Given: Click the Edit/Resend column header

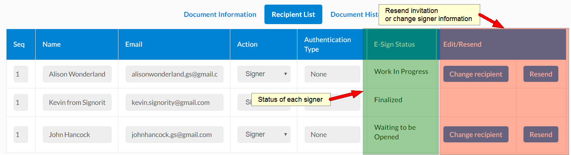Looking at the screenshot, I should (x=462, y=44).
